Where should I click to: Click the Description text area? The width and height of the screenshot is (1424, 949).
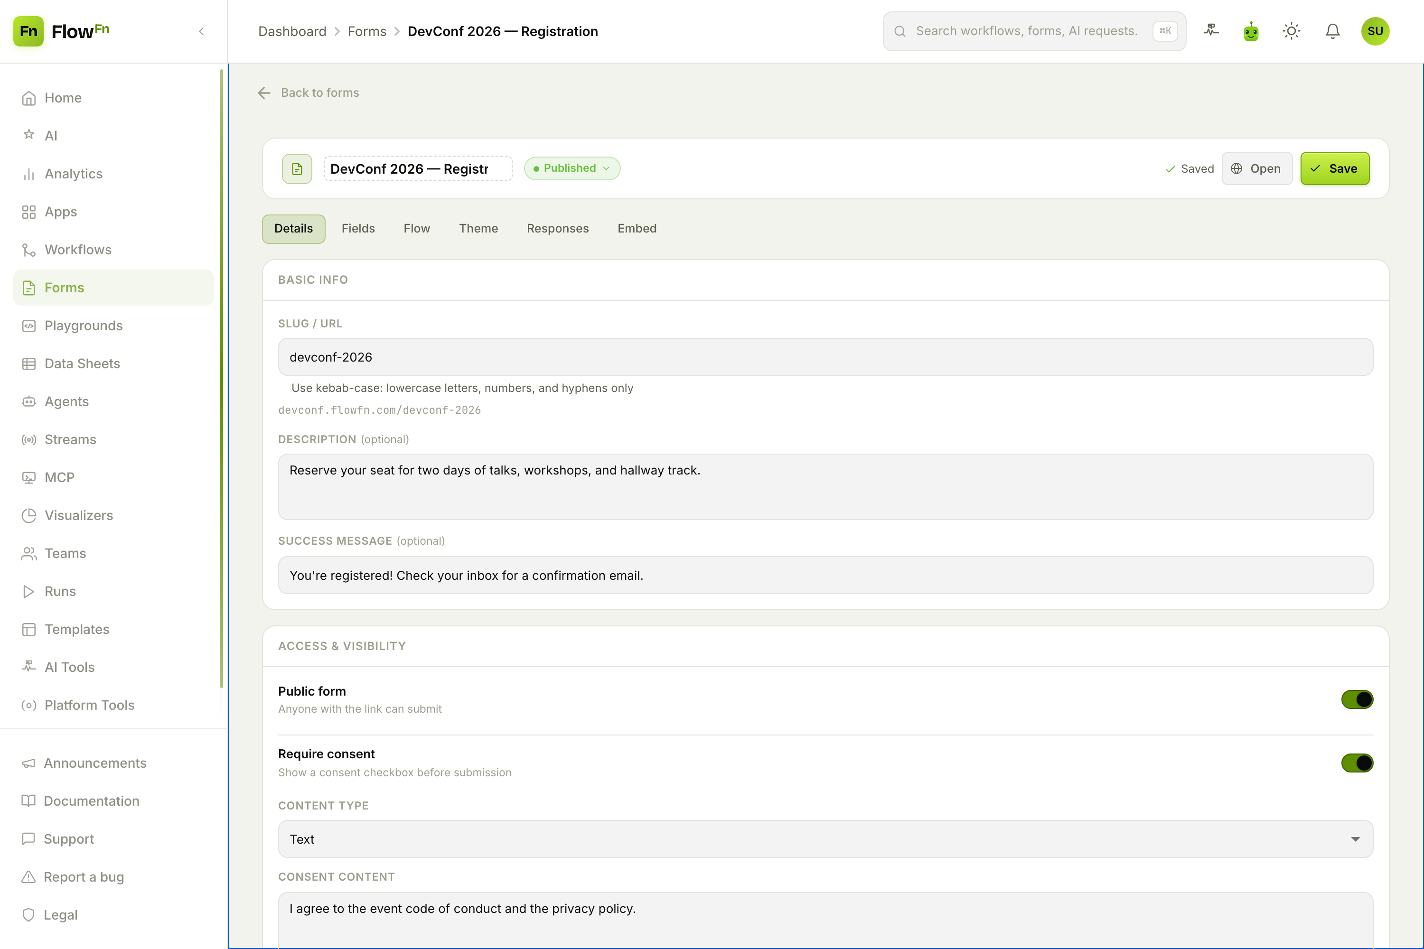825,487
